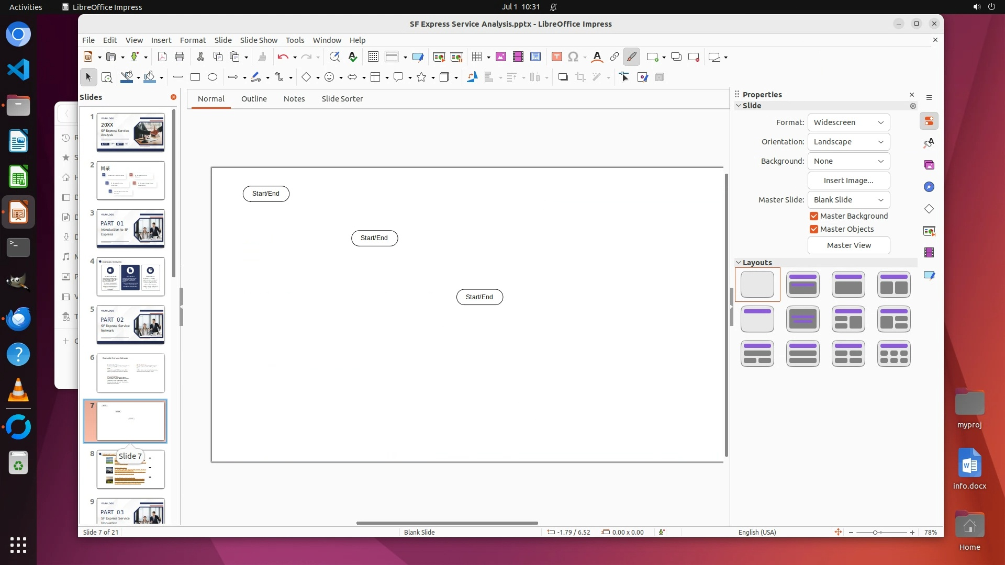Screen dimensions: 1005x565
Task: Switch to the Slide Sorter tab
Action: tap(342, 99)
